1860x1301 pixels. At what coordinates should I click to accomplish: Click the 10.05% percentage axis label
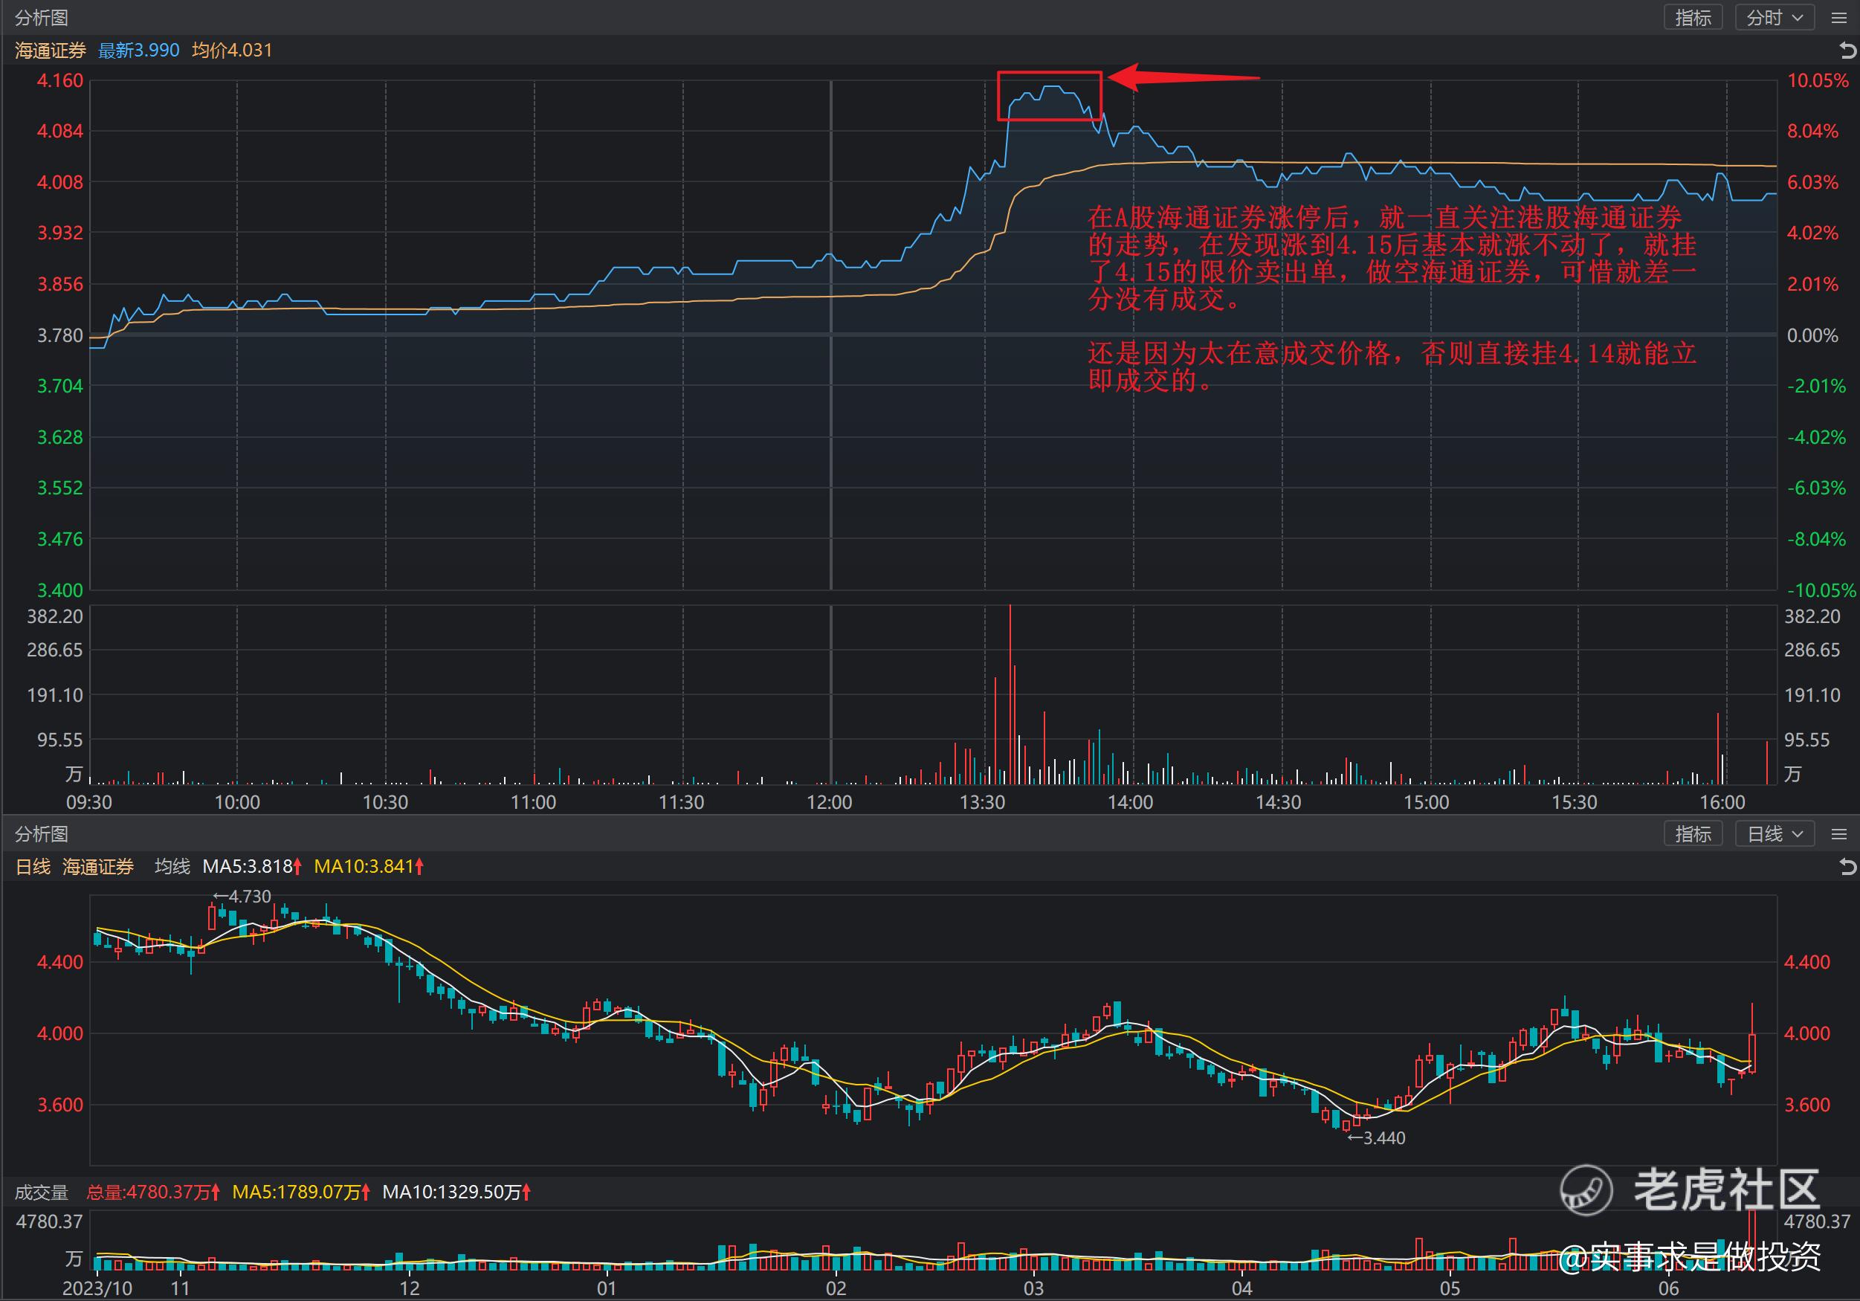click(1818, 81)
